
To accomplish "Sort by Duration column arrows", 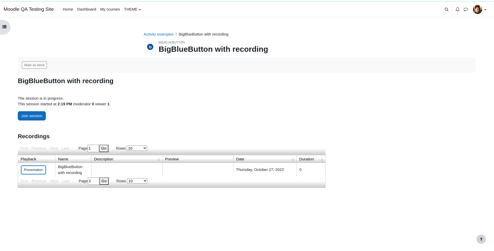I will (x=322, y=160).
